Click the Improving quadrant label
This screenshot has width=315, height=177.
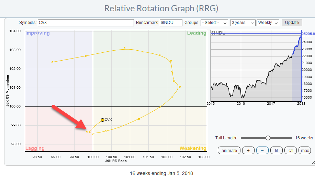[x=37, y=33]
